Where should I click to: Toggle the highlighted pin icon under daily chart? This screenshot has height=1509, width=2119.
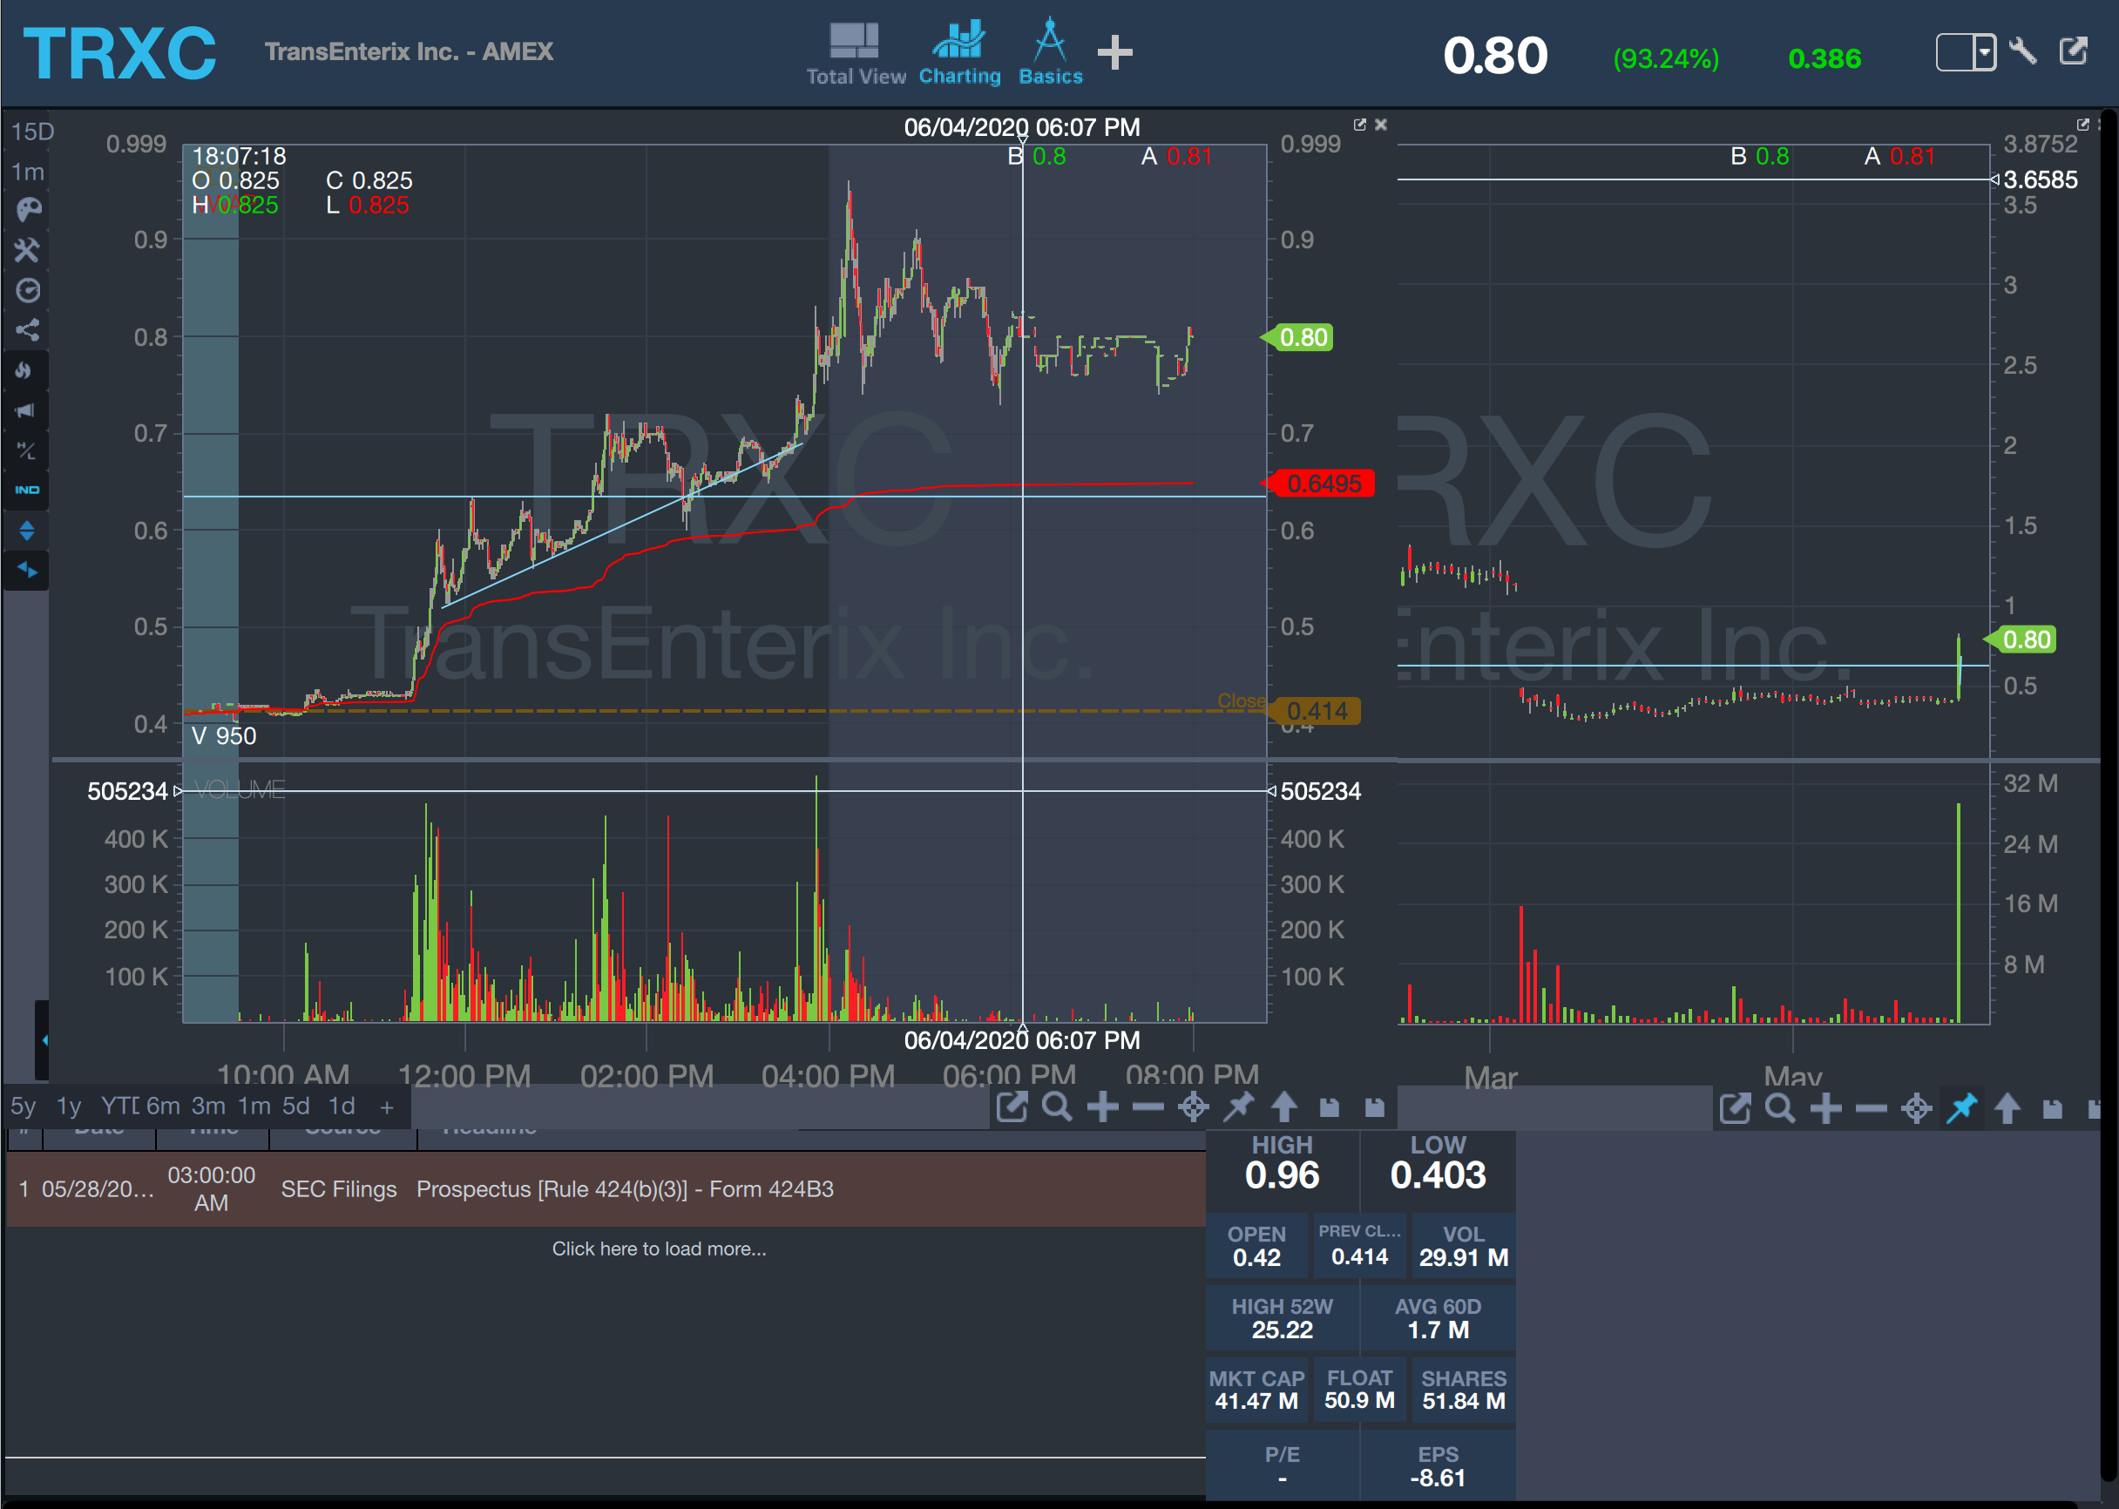pyautogui.click(x=1962, y=1107)
